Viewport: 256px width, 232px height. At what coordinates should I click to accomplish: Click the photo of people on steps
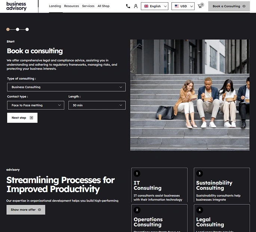point(190,95)
